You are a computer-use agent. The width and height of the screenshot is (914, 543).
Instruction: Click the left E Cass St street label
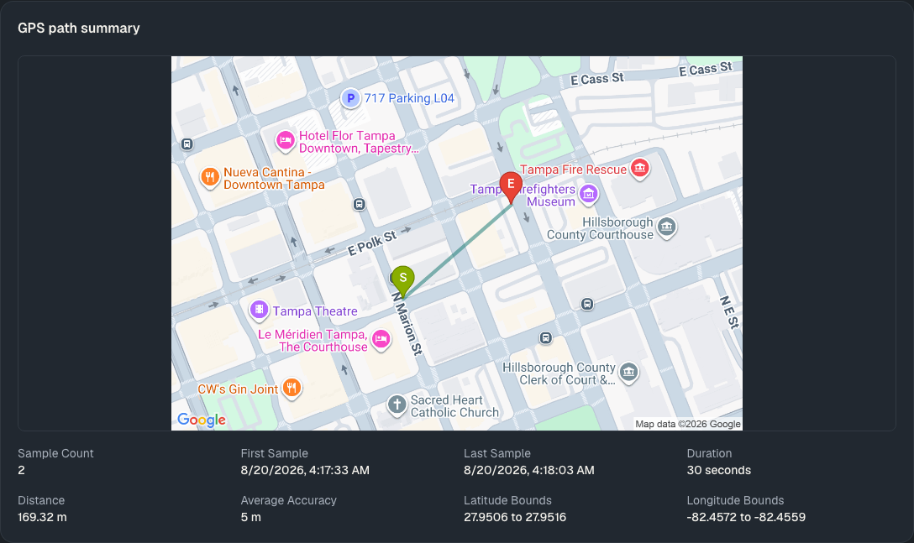pos(597,79)
